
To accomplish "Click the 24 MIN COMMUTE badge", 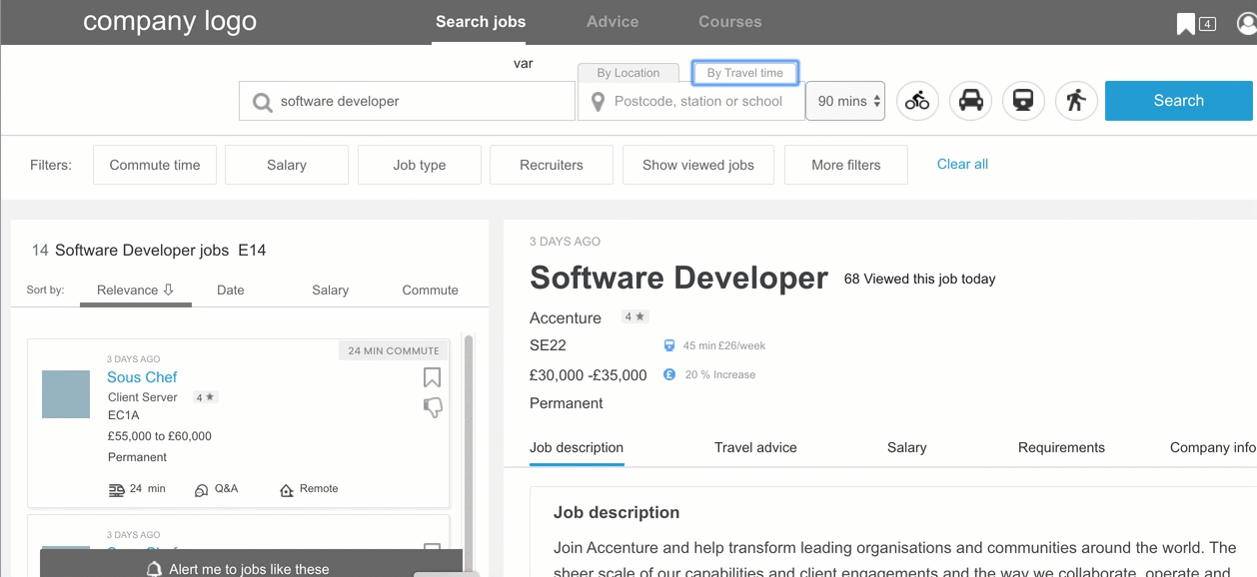I will point(394,350).
